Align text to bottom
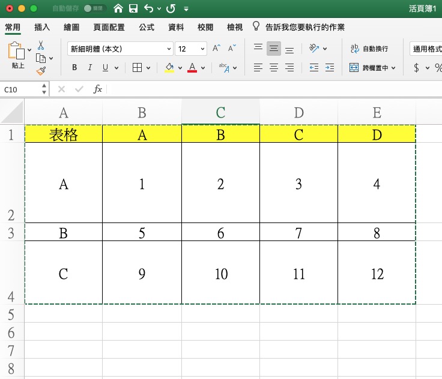Screen dimensions: 442x379 289,50
